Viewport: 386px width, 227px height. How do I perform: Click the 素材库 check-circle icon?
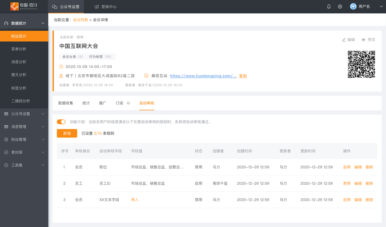pos(6,152)
